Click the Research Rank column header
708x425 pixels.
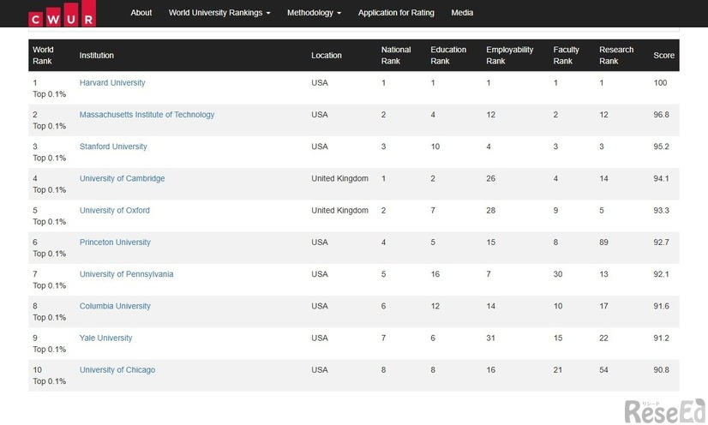[x=616, y=55]
